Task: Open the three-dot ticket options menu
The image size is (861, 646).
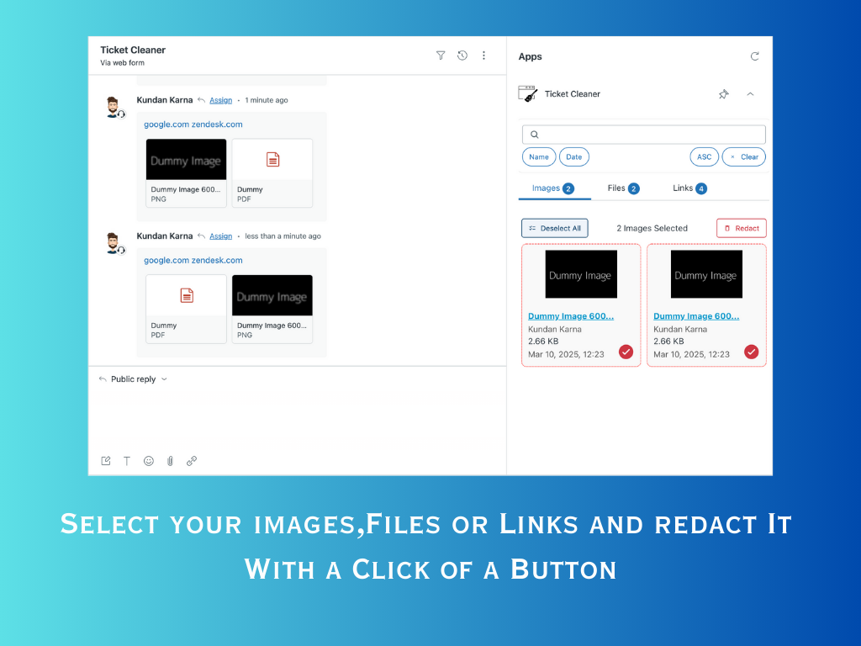Action: click(483, 56)
